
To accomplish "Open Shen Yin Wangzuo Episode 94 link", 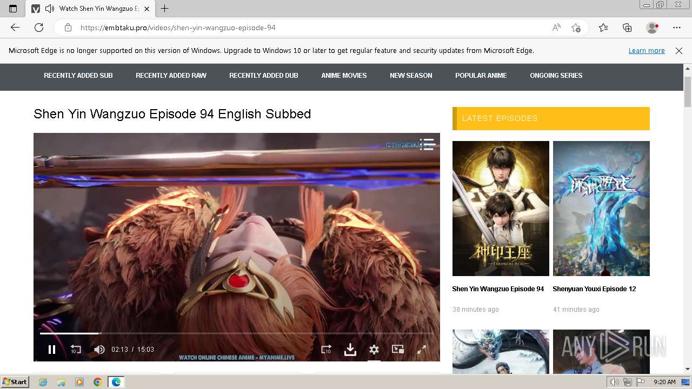I will pos(498,289).
